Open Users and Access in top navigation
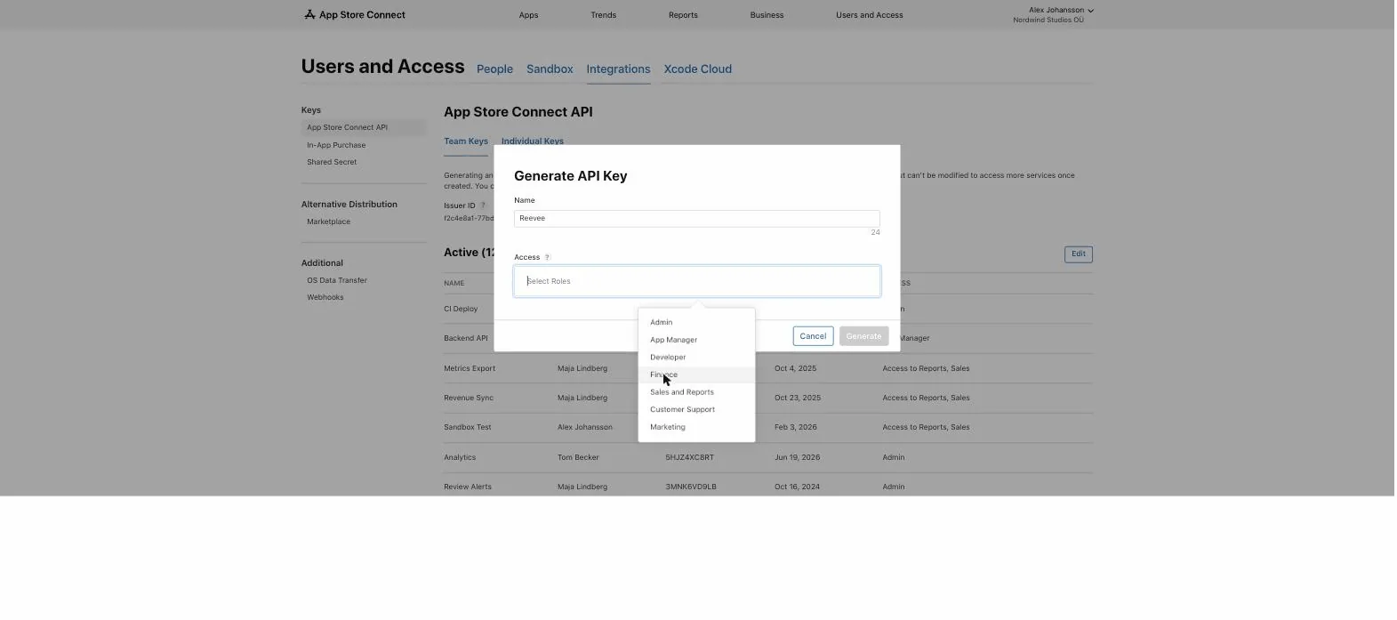1397x620 pixels. pos(869,15)
